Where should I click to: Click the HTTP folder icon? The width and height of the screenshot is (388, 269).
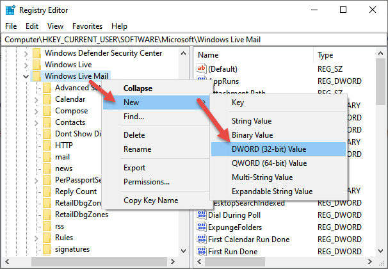47,145
